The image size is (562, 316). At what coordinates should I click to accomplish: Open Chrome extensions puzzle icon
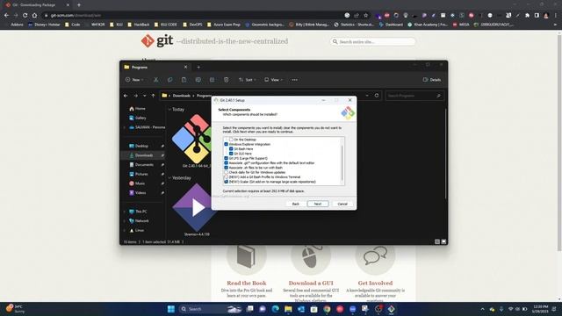(527, 16)
